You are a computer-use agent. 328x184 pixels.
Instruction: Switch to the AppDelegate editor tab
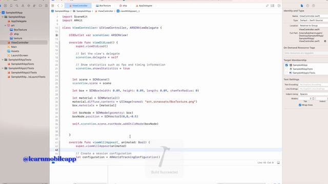(144, 6)
